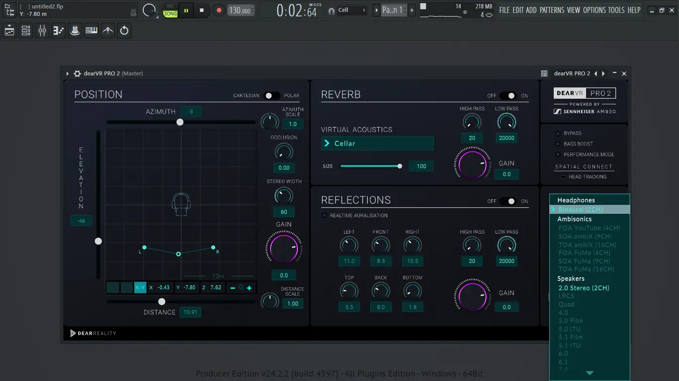The height and width of the screenshot is (381, 679).
Task: Enable Performance Mode
Action: [x=558, y=154]
